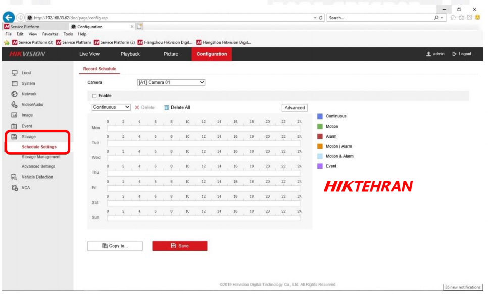The height and width of the screenshot is (294, 488).
Task: Click the Logout link
Action: pos(462,54)
